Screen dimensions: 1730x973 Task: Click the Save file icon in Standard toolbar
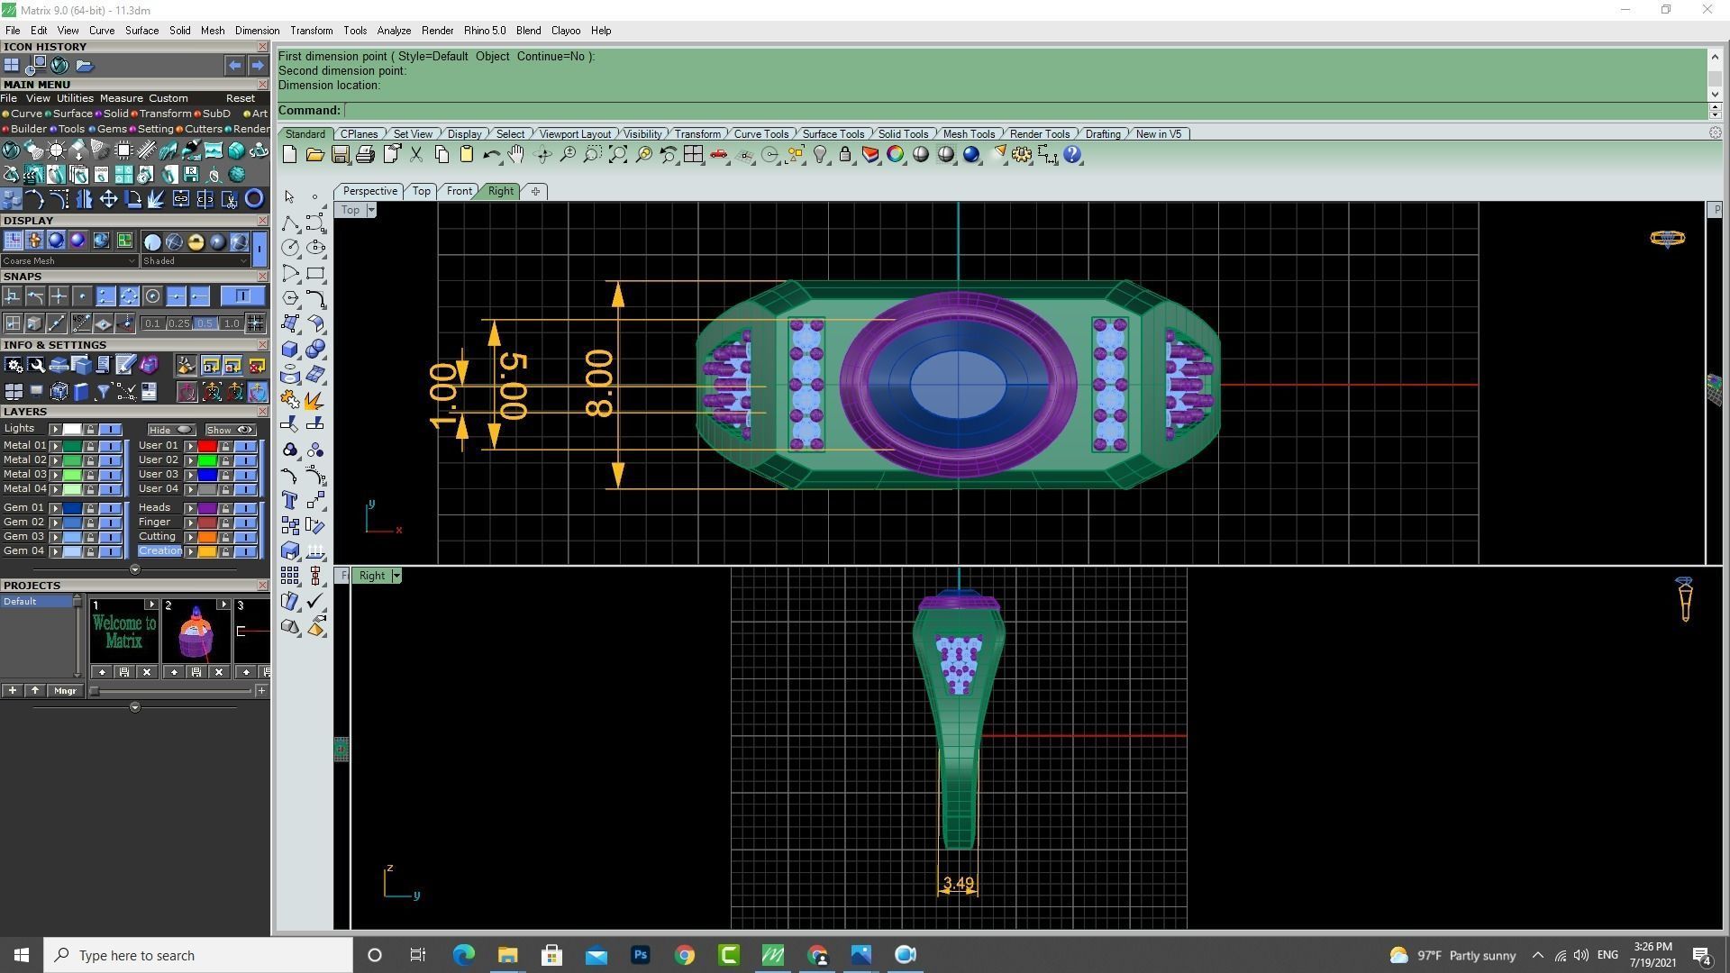pos(340,155)
